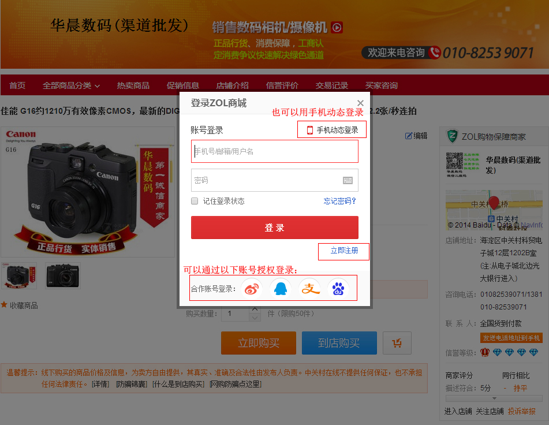The image size is (549, 425).
Task: Click the red crown reputation icon
Action: [x=485, y=352]
